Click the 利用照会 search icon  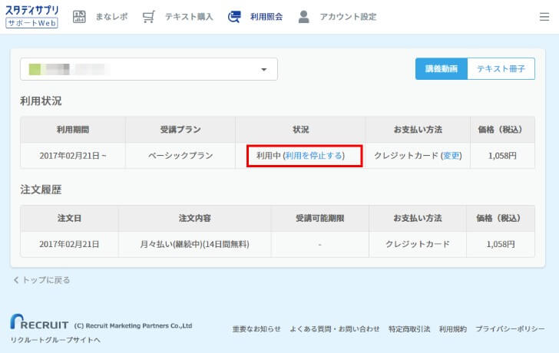(x=234, y=17)
